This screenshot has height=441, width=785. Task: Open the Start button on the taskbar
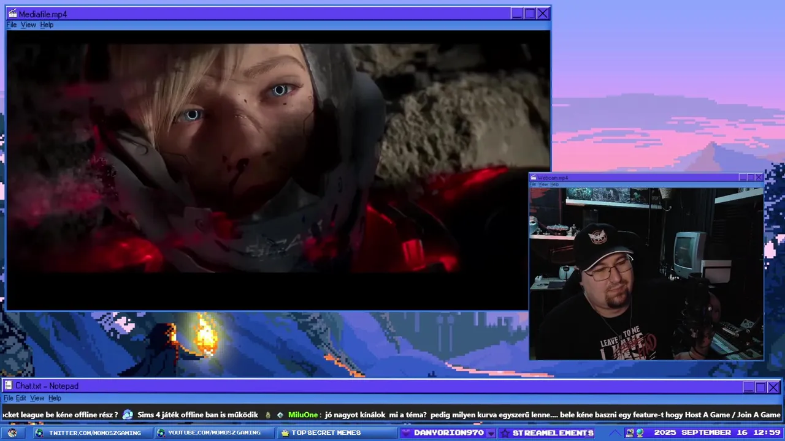pyautogui.click(x=12, y=432)
